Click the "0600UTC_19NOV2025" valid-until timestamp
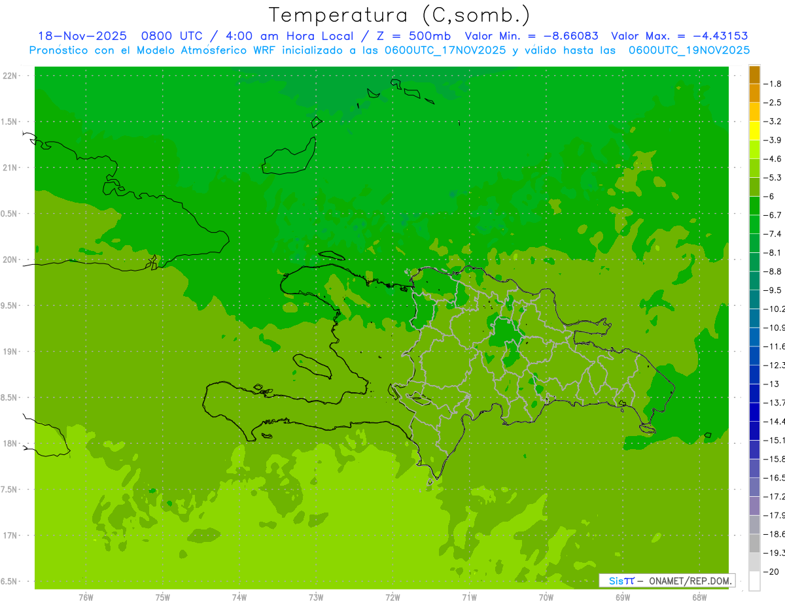The image size is (785, 606). click(x=689, y=50)
